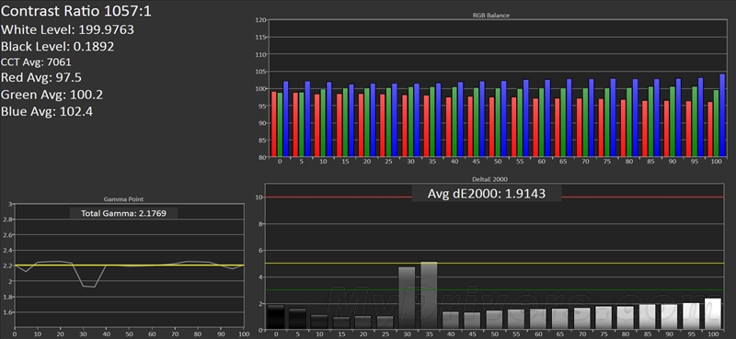This screenshot has height=339, width=736.
Task: Select the White Level: 199.9763 reading
Action: [x=67, y=29]
